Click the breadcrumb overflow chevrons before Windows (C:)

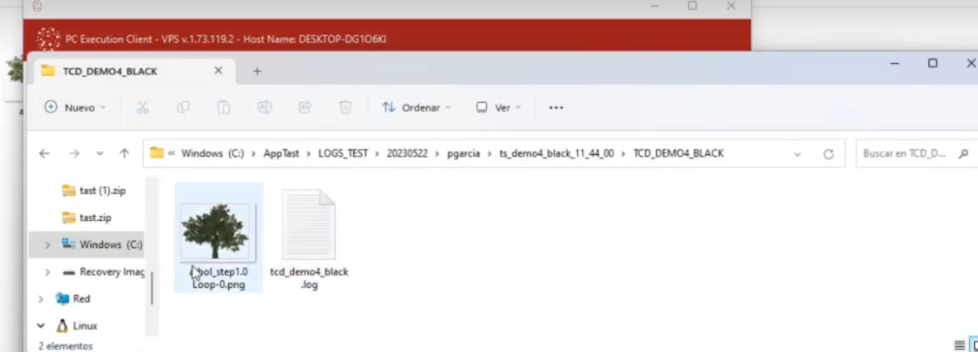(172, 153)
